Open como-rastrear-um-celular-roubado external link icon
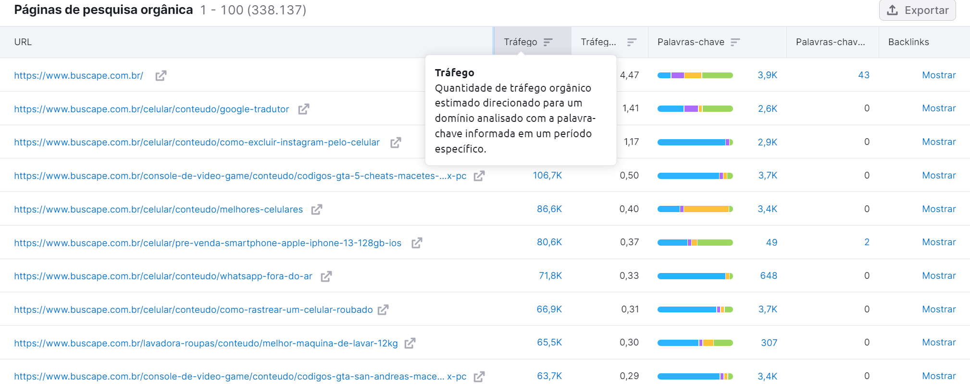 click(383, 309)
